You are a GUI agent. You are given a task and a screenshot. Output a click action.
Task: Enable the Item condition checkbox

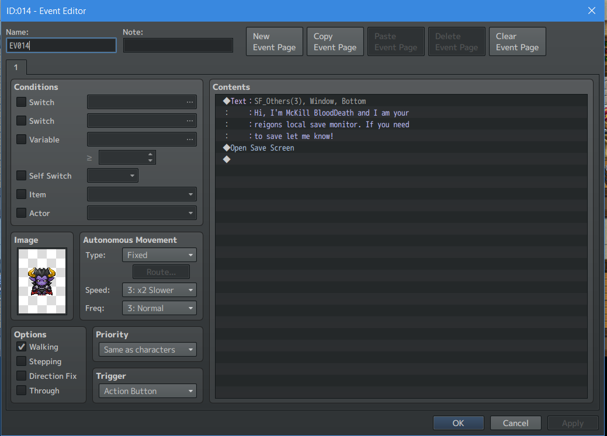tap(21, 194)
